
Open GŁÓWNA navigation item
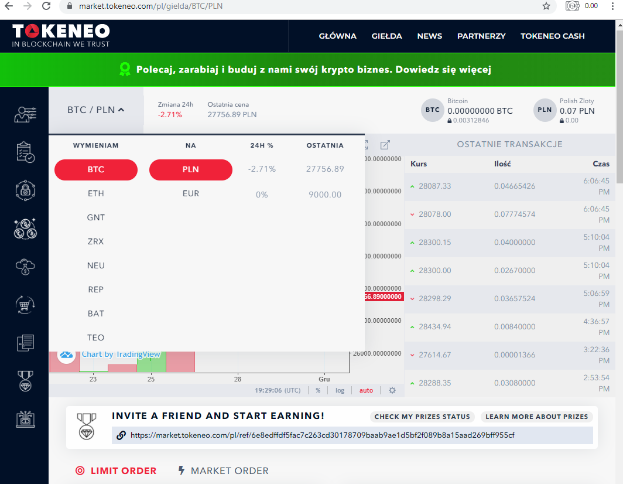pyautogui.click(x=338, y=36)
